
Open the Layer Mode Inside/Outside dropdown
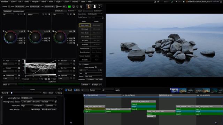point(95,14)
